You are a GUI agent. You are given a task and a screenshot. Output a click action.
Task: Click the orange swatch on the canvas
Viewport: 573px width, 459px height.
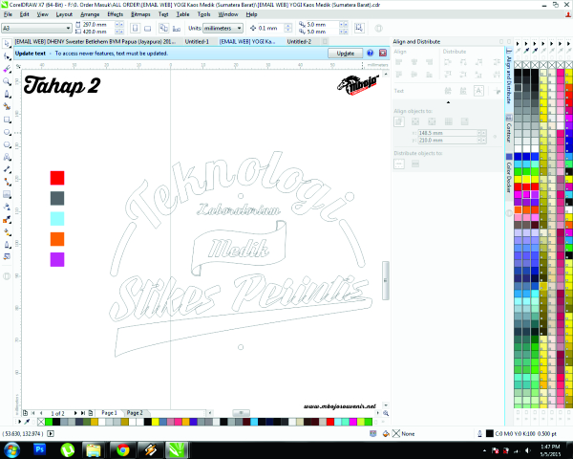point(57,239)
